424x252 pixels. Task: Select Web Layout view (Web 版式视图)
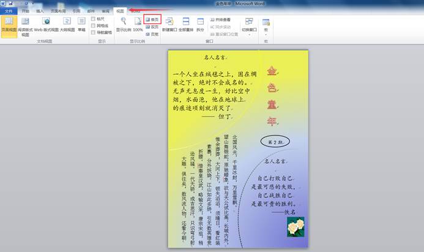pyautogui.click(x=46, y=26)
